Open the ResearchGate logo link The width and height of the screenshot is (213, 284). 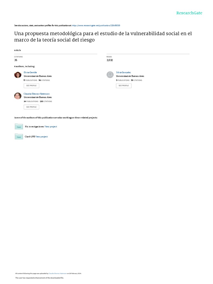tap(189, 13)
